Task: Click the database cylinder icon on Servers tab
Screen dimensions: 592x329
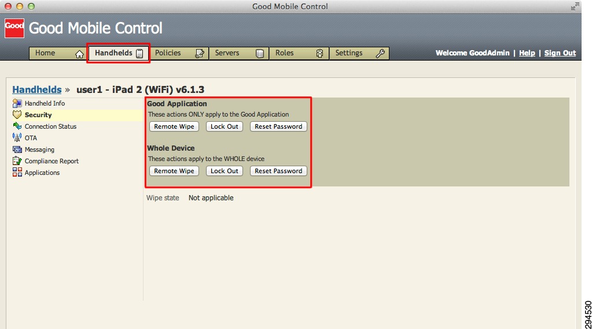Action: [x=260, y=54]
